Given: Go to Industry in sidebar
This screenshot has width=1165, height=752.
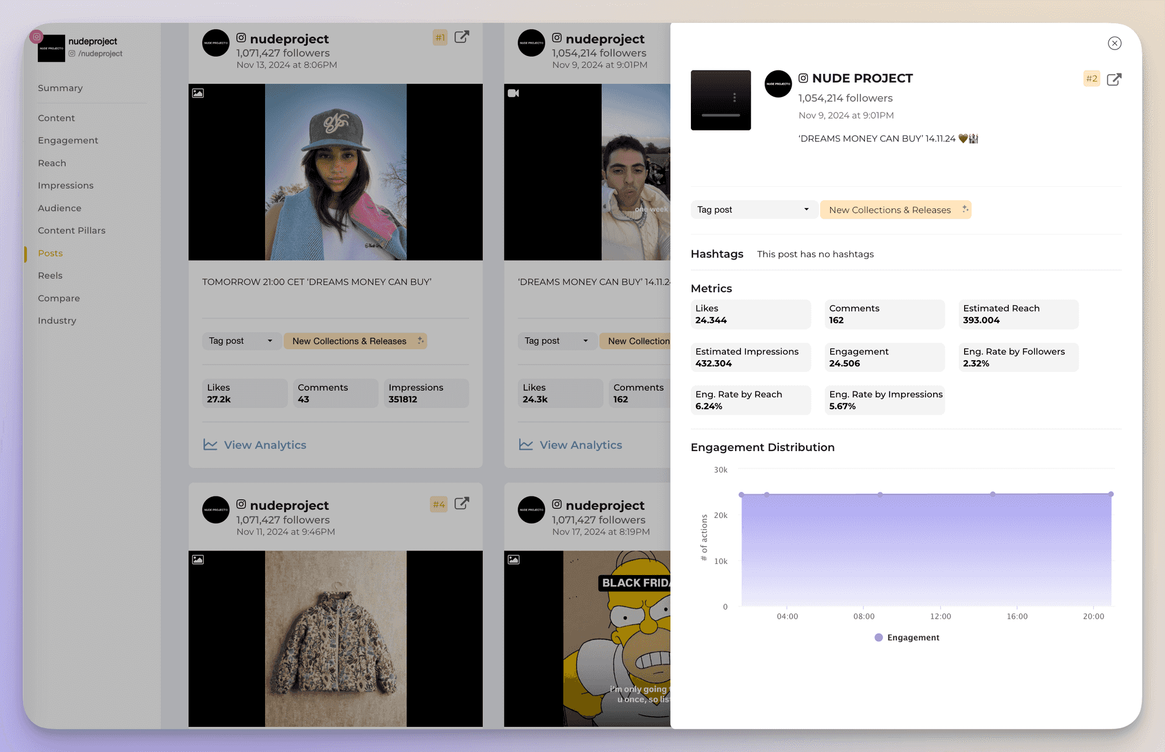Looking at the screenshot, I should (x=57, y=321).
